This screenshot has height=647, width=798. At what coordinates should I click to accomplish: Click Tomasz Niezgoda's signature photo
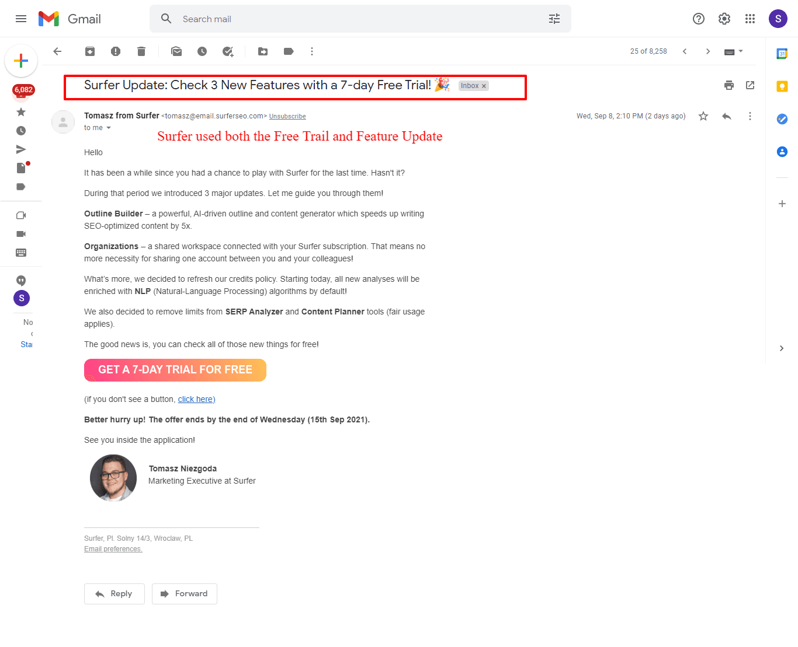(x=113, y=478)
